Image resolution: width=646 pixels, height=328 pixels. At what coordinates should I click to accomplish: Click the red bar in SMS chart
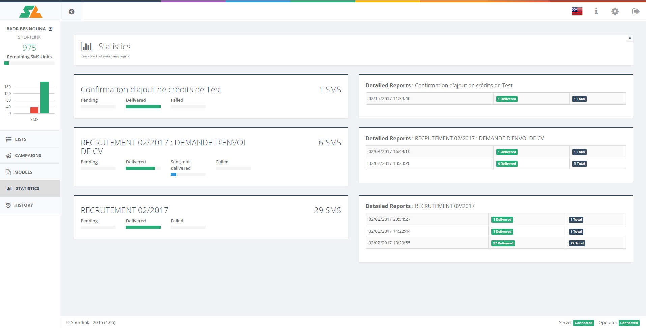coord(34,110)
